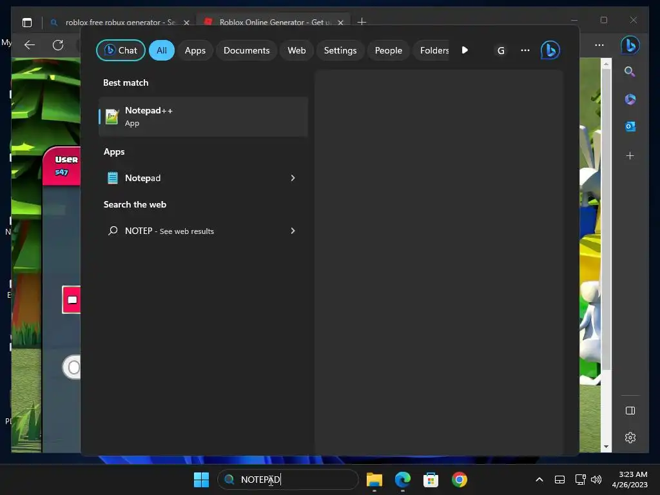This screenshot has height=495, width=660.
Task: Open search panel more options menu
Action: (525, 50)
